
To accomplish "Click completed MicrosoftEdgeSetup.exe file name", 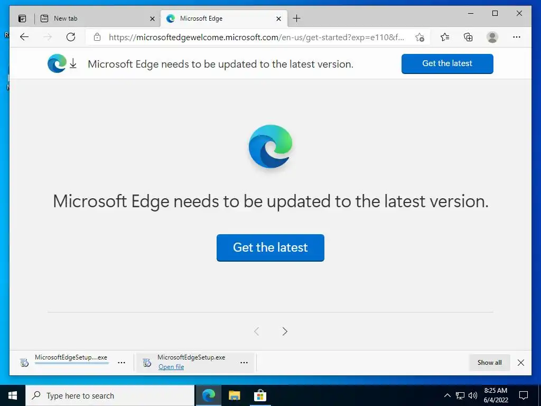I will tap(191, 357).
